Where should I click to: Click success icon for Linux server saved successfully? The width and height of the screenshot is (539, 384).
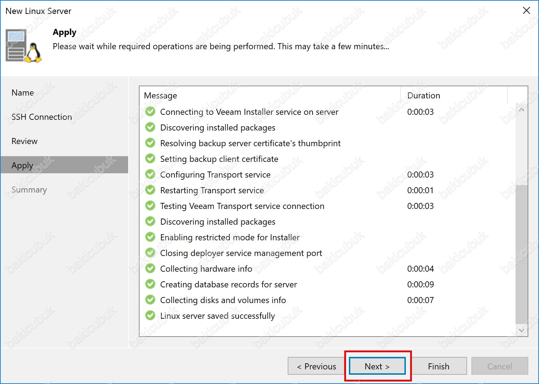tap(150, 316)
